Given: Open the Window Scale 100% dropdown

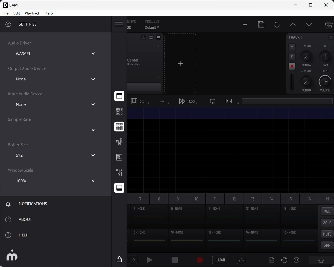Looking at the screenshot, I should pyautogui.click(x=56, y=181).
